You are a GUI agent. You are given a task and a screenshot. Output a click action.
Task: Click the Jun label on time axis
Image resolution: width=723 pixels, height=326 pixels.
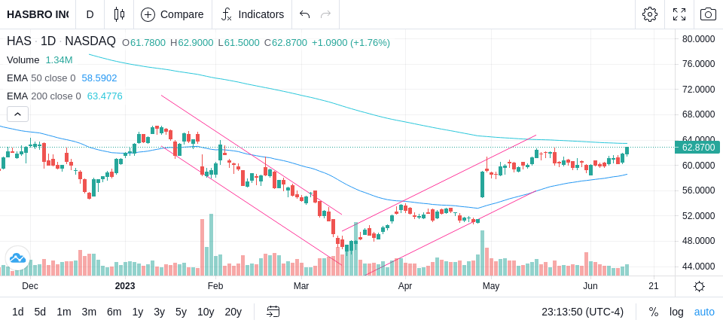tap(590, 286)
